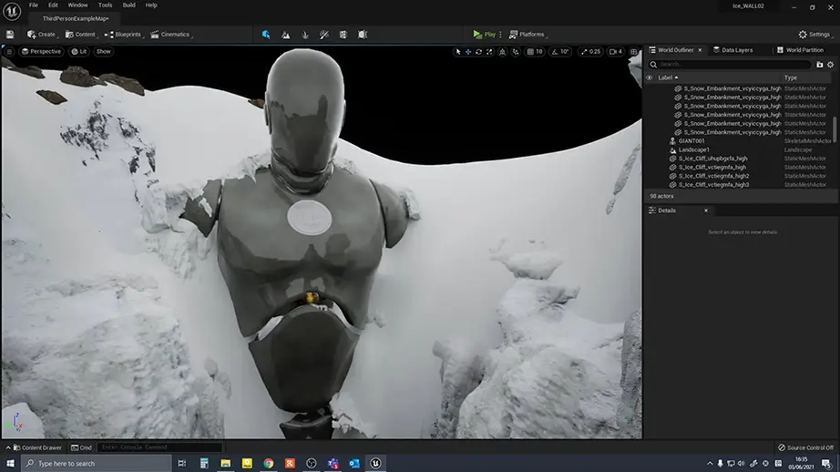840x472 pixels.
Task: Choose the translate gizmo tool
Action: click(468, 51)
